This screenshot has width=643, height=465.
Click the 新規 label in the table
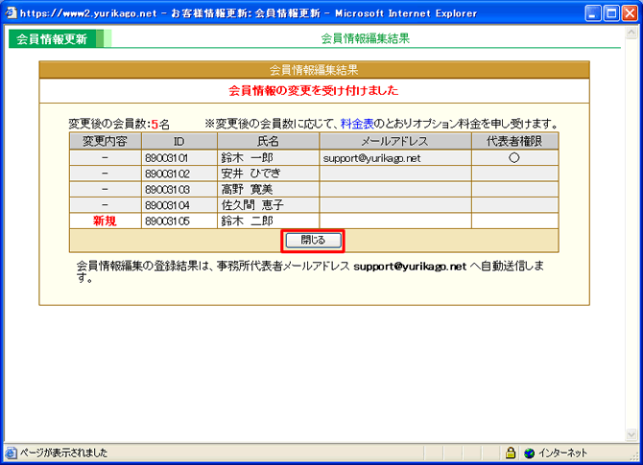[105, 221]
